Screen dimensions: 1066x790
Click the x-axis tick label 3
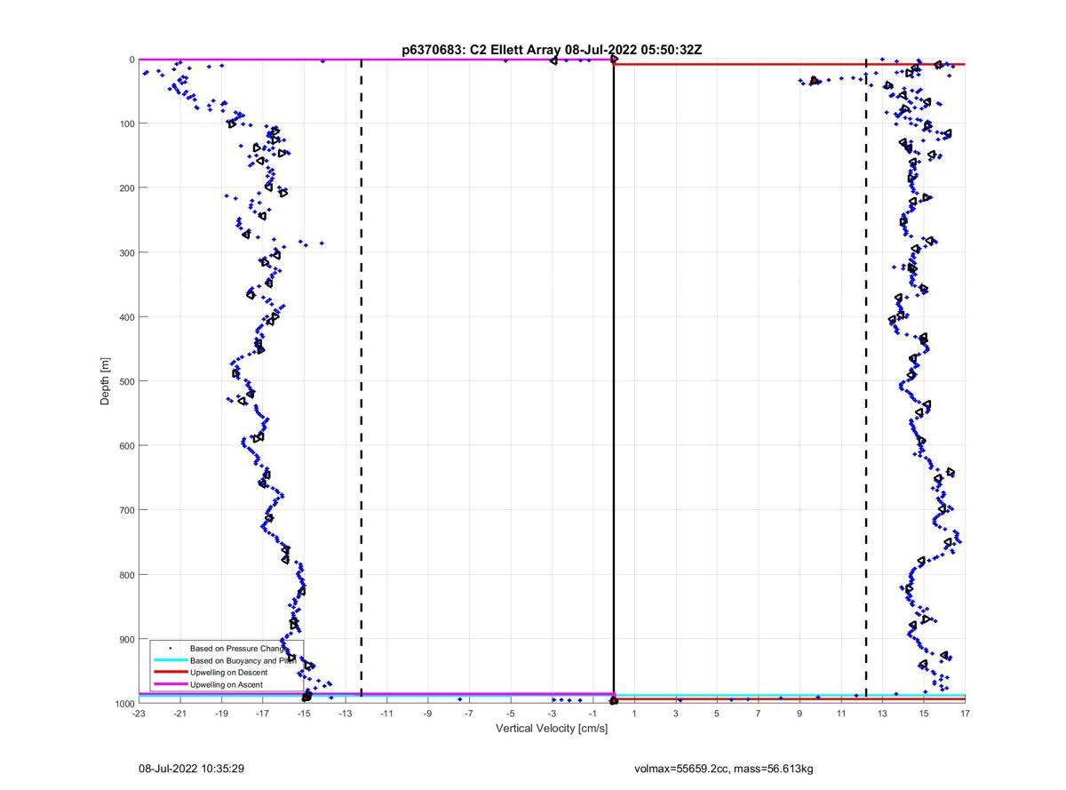pyautogui.click(x=676, y=713)
